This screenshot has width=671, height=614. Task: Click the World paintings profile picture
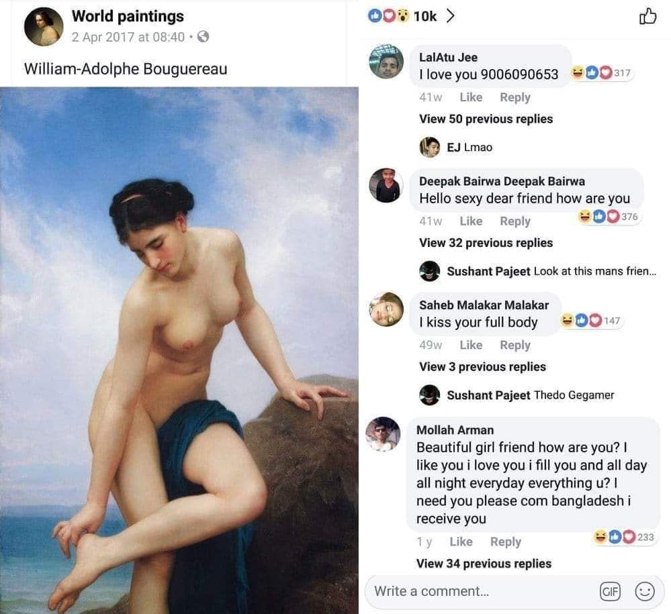coord(44,27)
